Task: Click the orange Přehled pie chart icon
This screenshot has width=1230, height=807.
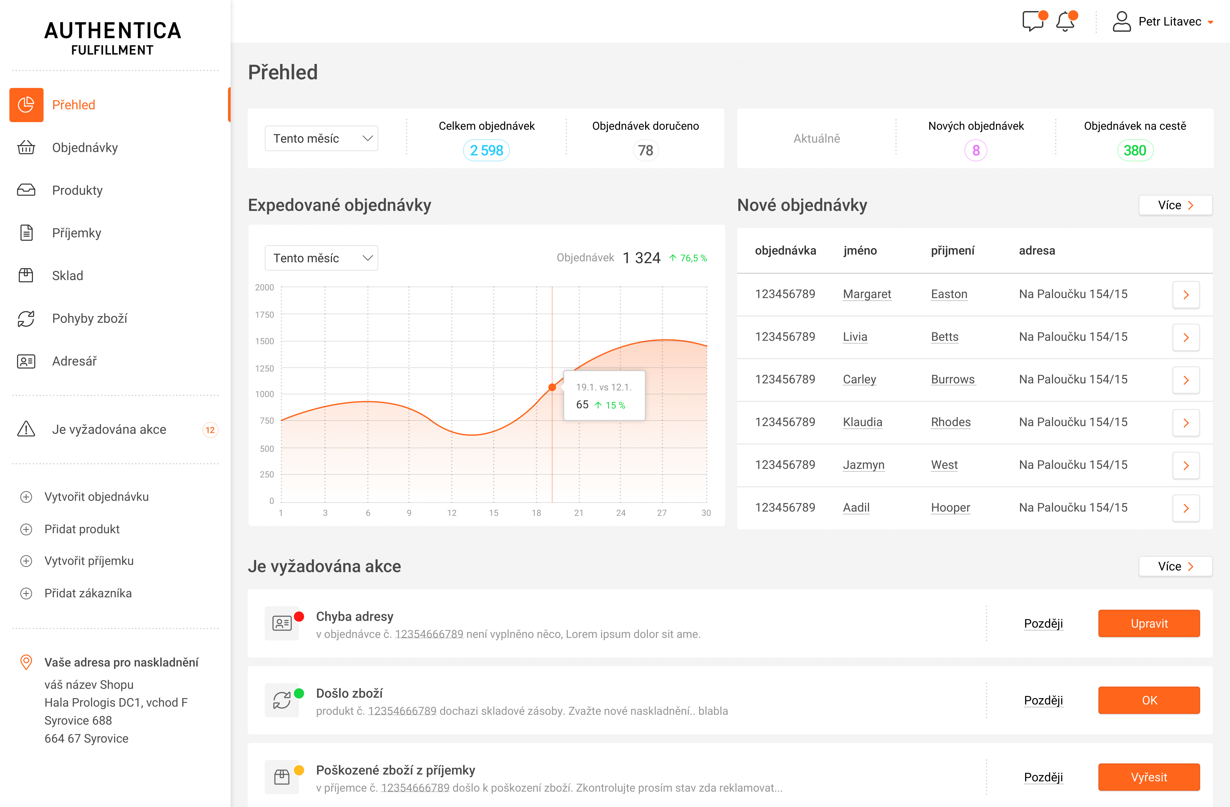Action: pyautogui.click(x=26, y=105)
